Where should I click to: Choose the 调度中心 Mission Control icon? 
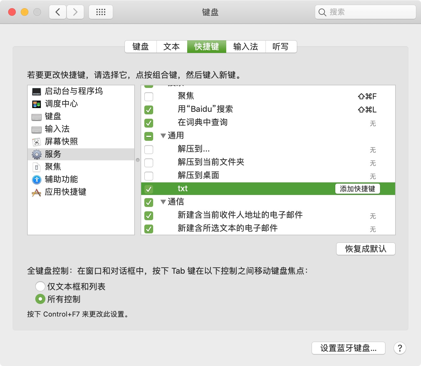click(x=37, y=104)
